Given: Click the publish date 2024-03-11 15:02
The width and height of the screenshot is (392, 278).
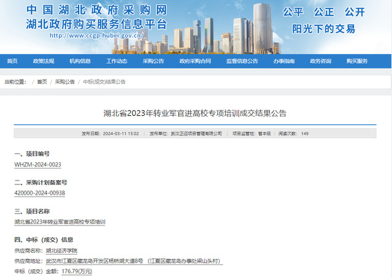Looking at the screenshot, I should pos(121,133).
